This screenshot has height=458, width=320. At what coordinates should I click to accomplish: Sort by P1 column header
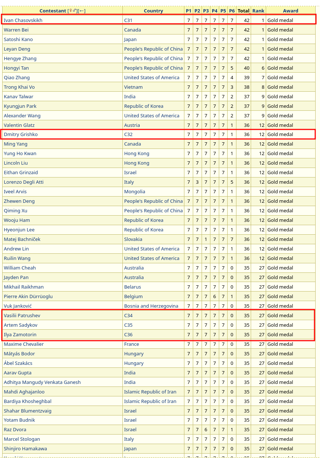click(188, 11)
